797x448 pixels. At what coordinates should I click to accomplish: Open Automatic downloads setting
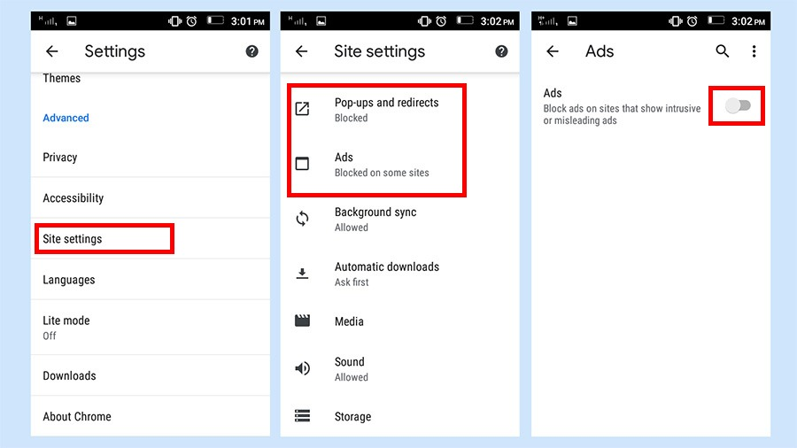[400, 274]
